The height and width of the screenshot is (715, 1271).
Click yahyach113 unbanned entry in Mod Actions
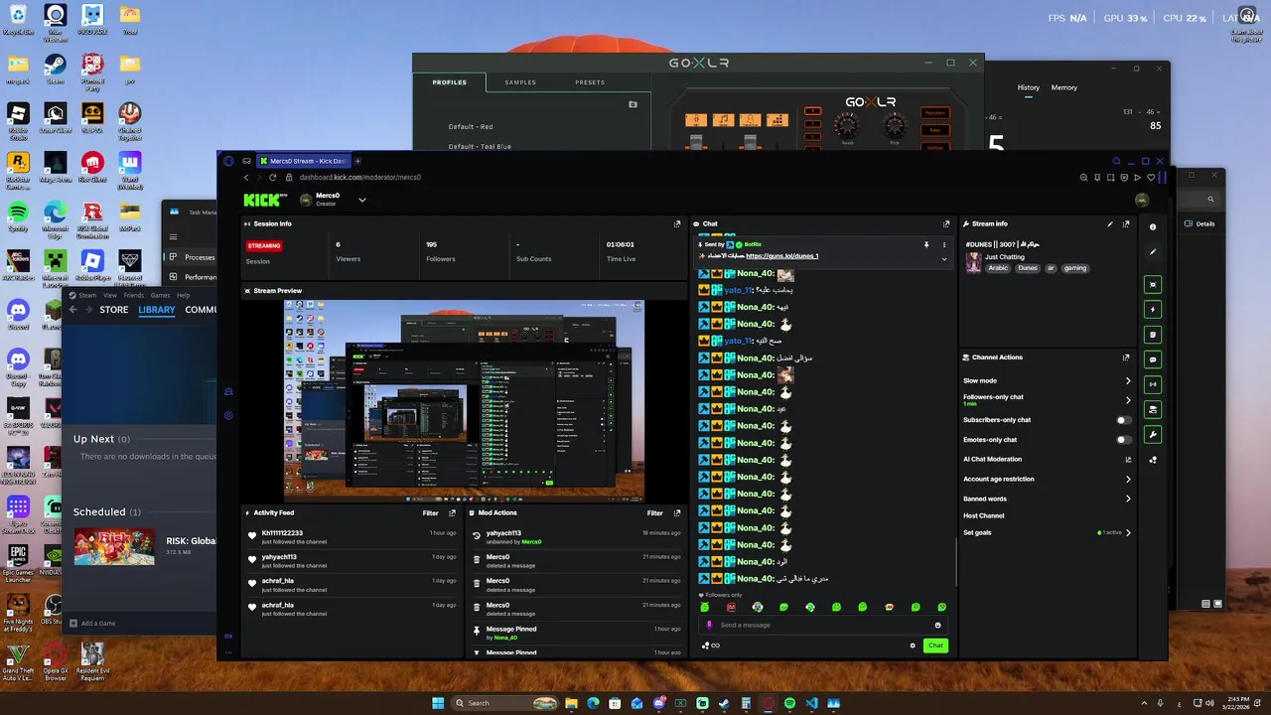click(x=578, y=537)
